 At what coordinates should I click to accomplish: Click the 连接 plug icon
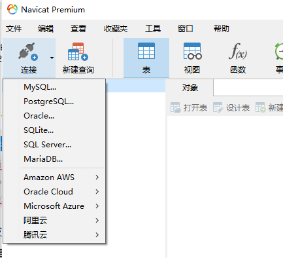(28, 52)
